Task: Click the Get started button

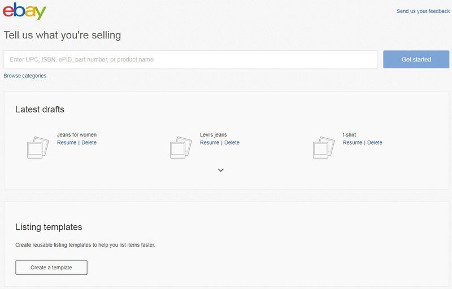Action: (416, 59)
